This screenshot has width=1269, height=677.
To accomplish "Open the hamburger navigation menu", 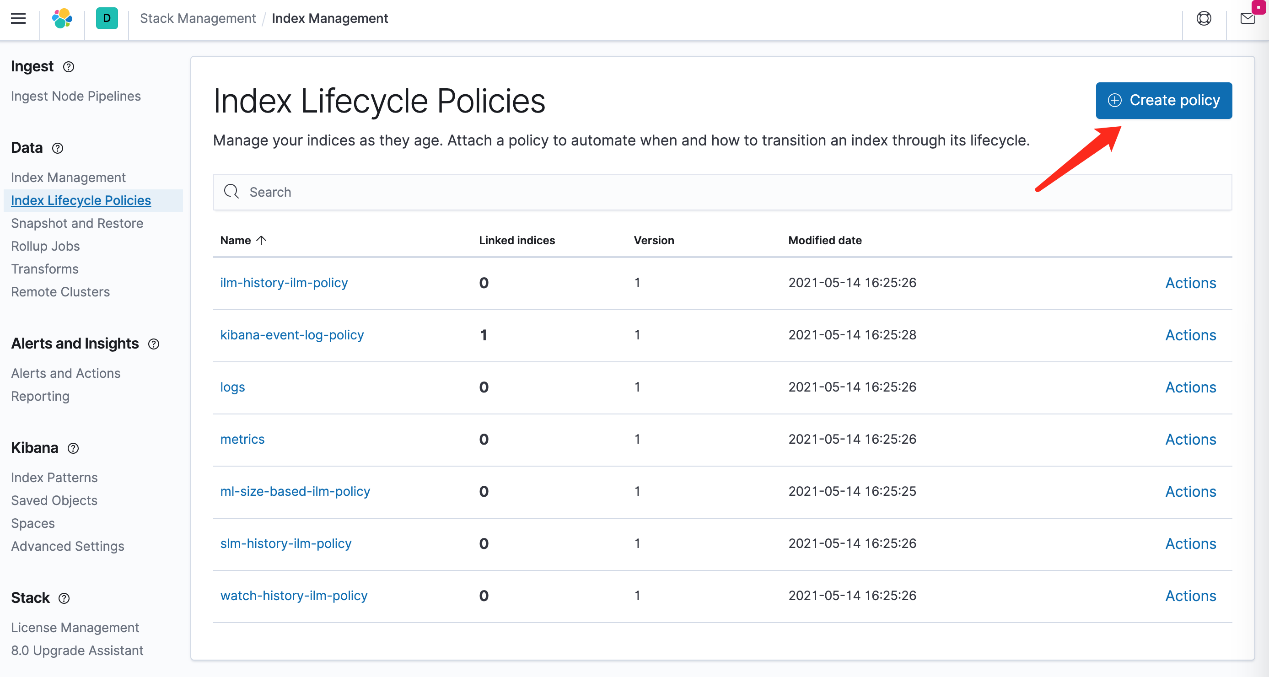I will click(18, 19).
